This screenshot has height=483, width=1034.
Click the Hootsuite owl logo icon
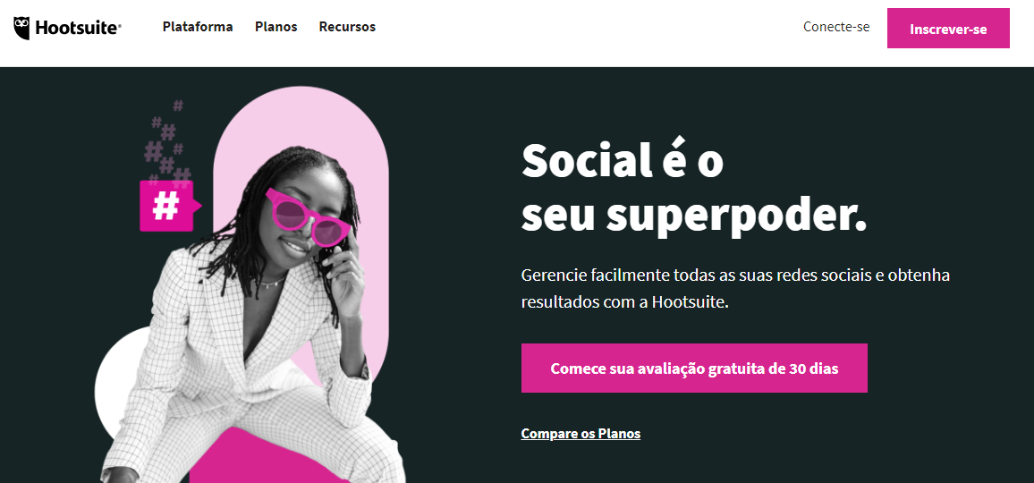click(x=21, y=28)
